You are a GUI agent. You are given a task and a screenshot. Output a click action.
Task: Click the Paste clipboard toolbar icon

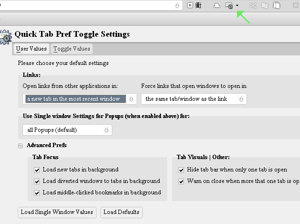point(277,5)
